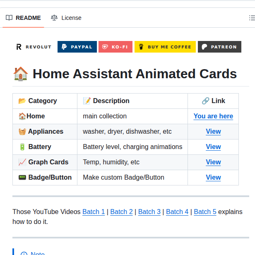This screenshot has height=255, width=255.
Task: Select 'washer, dryer, dishwasher, etc' text
Action: [127, 131]
